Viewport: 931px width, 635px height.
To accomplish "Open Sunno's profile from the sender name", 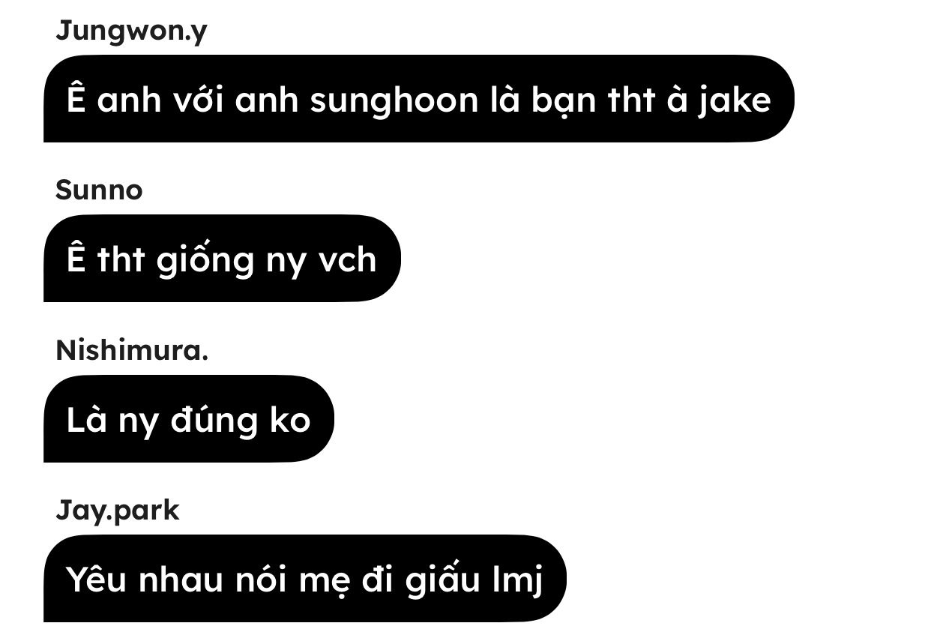I will 99,190.
